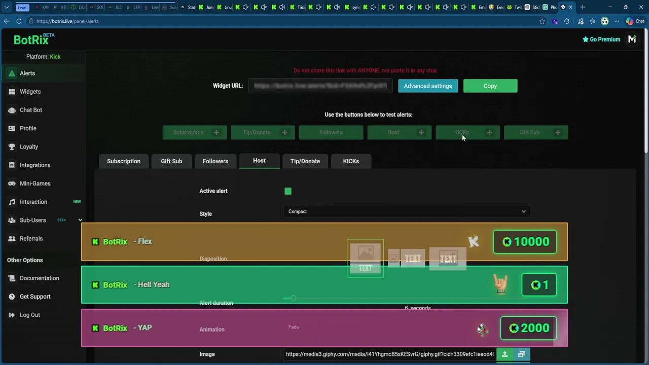This screenshot has width=649, height=365.
Task: Adjust the Alert duration slider handle
Action: (x=293, y=298)
